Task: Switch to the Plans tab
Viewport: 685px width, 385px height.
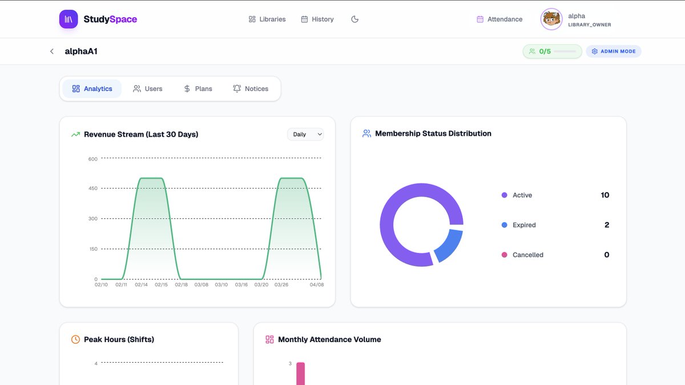Action: click(198, 89)
